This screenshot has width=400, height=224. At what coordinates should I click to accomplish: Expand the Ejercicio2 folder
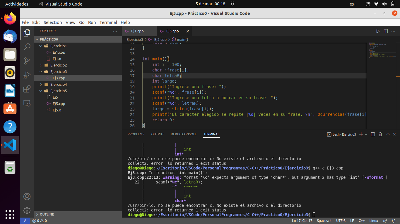78,65
